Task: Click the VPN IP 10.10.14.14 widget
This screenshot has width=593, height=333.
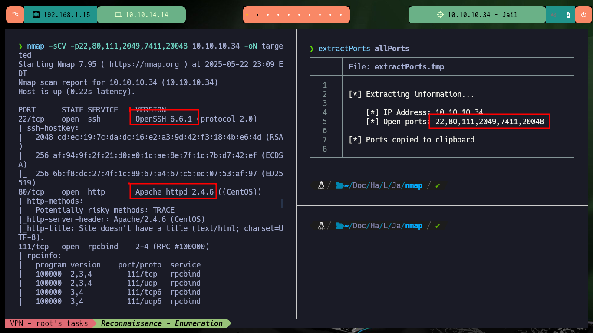Action: coord(141,15)
